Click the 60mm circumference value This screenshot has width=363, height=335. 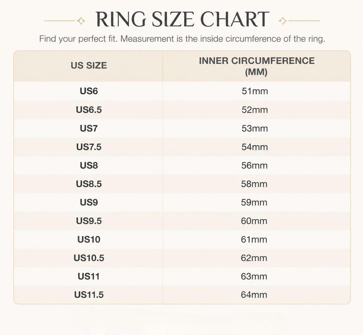[x=254, y=221]
